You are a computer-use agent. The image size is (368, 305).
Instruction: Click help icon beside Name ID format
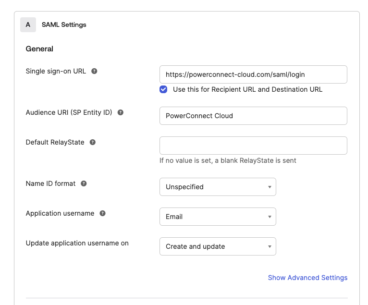84,183
